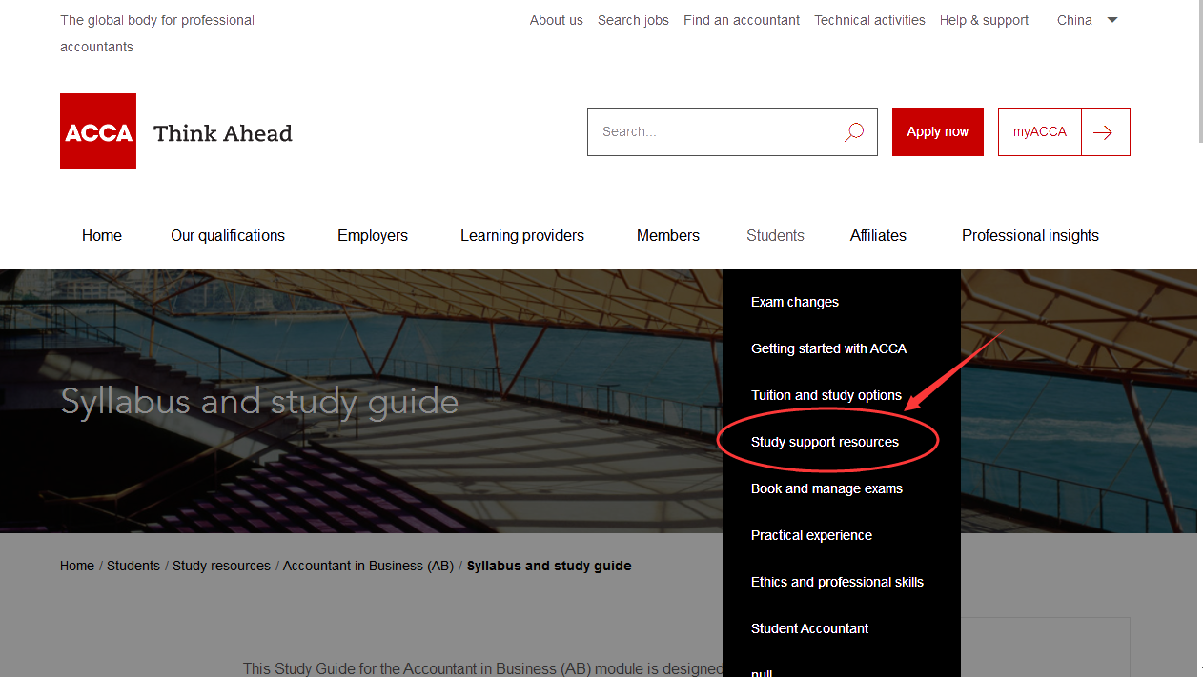Select Home in main navigation
1203x677 pixels.
click(x=102, y=236)
